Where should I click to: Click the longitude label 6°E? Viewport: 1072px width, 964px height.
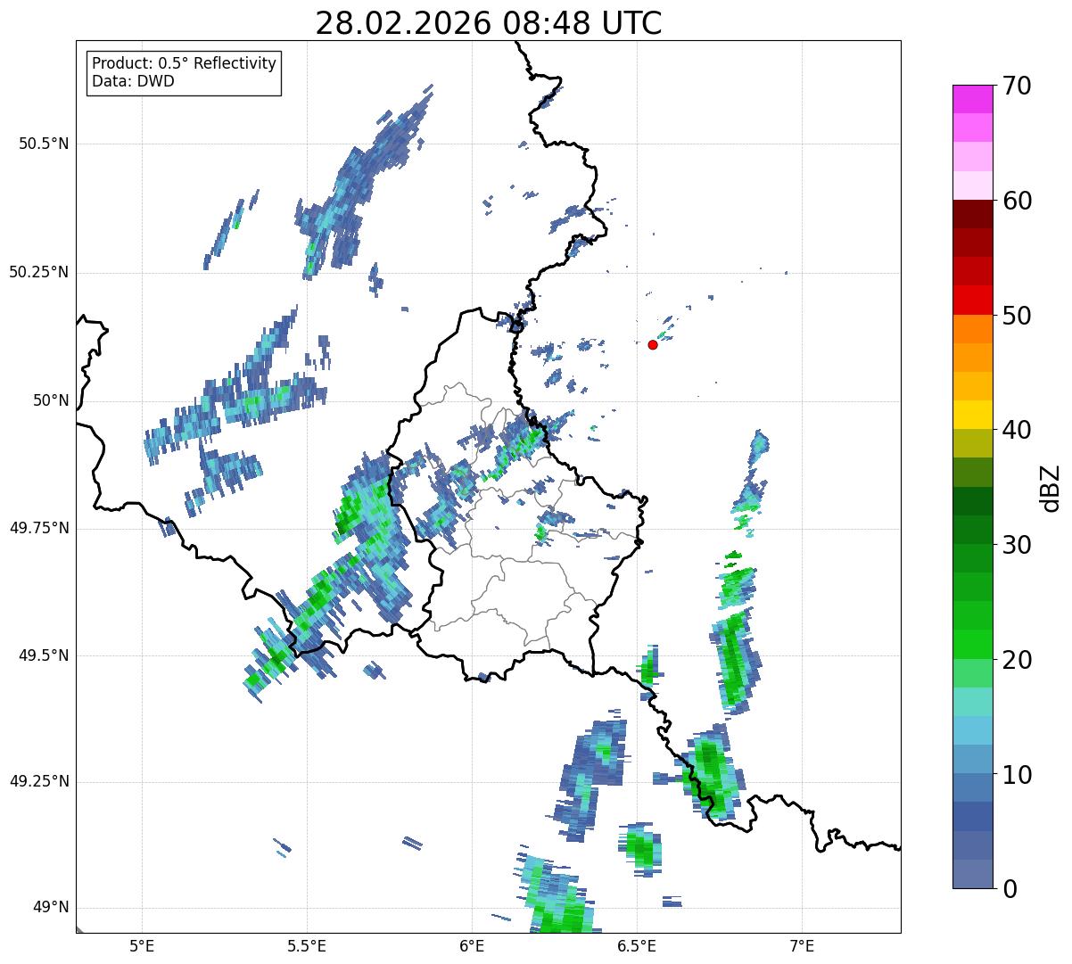pyautogui.click(x=472, y=945)
